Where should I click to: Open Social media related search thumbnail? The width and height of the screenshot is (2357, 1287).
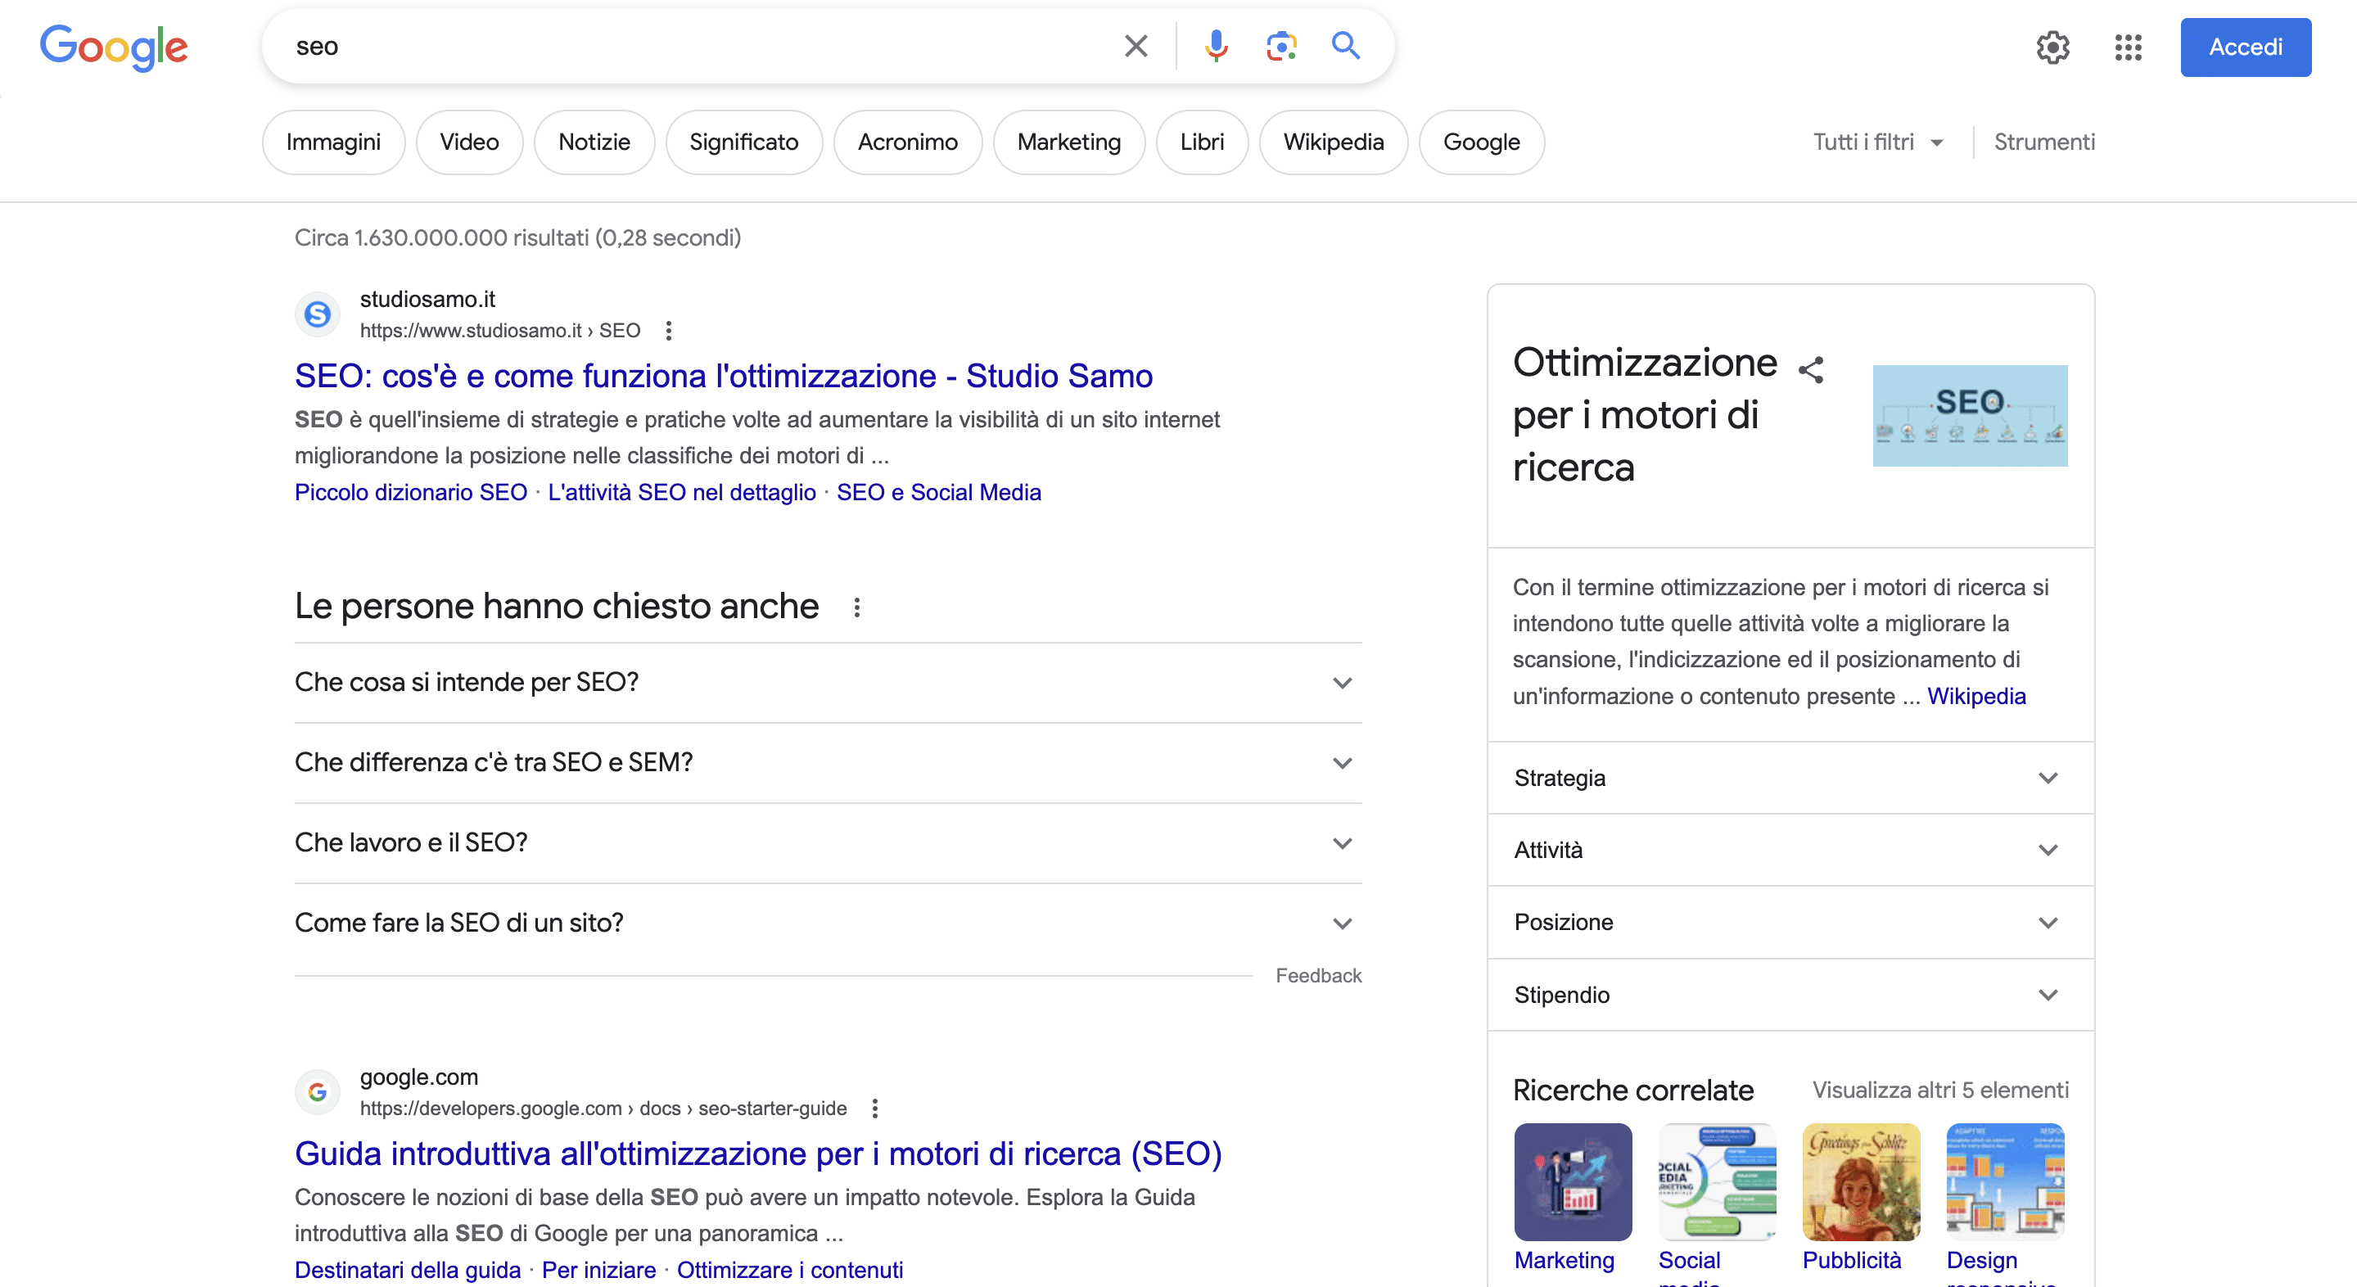(x=1717, y=1182)
